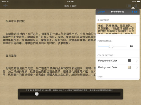Tap the font size value 20
141x105 pixels.
click(131, 46)
